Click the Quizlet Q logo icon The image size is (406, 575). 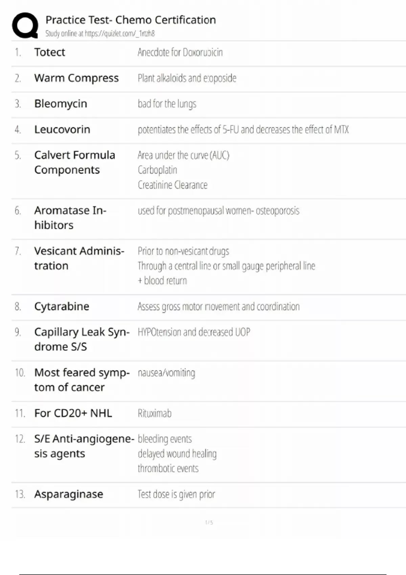coord(25,25)
